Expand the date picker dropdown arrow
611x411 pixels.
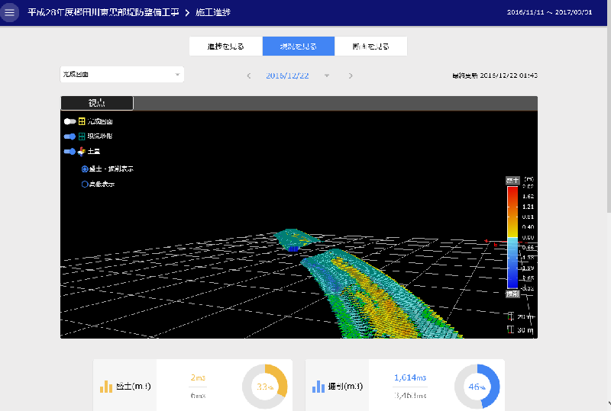pyautogui.click(x=326, y=75)
